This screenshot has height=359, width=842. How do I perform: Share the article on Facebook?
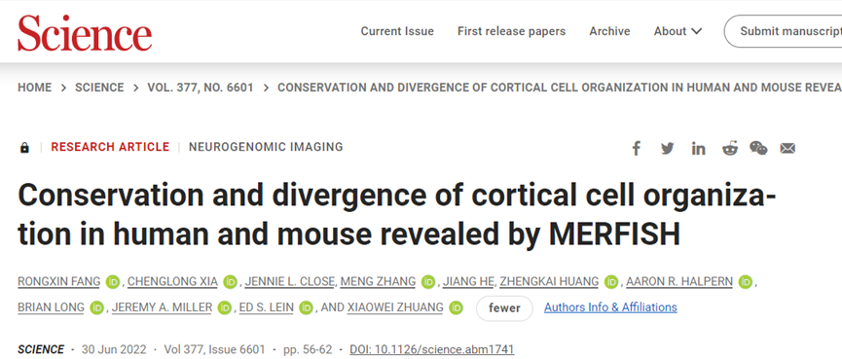(637, 148)
